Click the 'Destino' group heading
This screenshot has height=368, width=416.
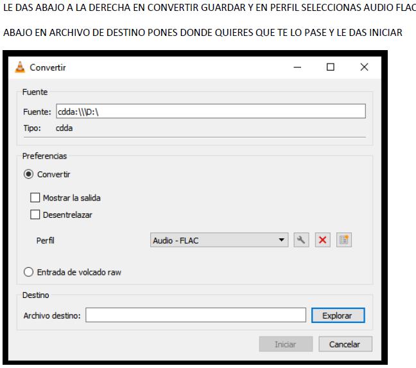[x=35, y=295]
